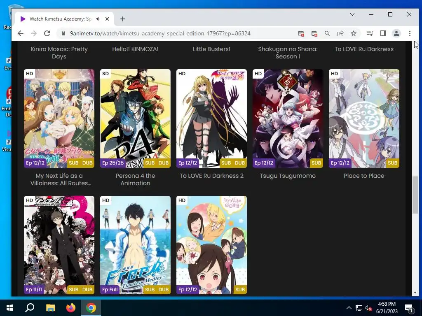Go back to the previous page
This screenshot has width=422, height=316.
click(21, 33)
